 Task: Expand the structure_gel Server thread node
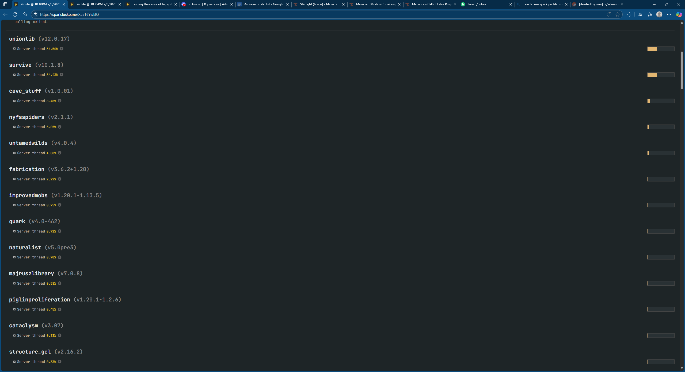(x=14, y=362)
